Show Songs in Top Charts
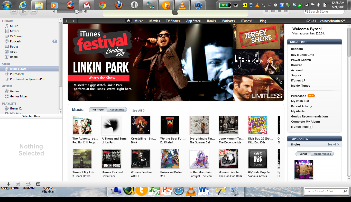 tap(303, 154)
